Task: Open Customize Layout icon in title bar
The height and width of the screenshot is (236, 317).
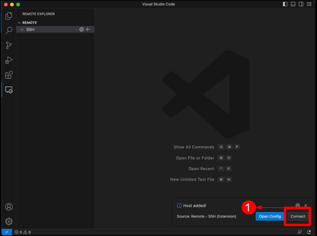Action: coord(309,4)
